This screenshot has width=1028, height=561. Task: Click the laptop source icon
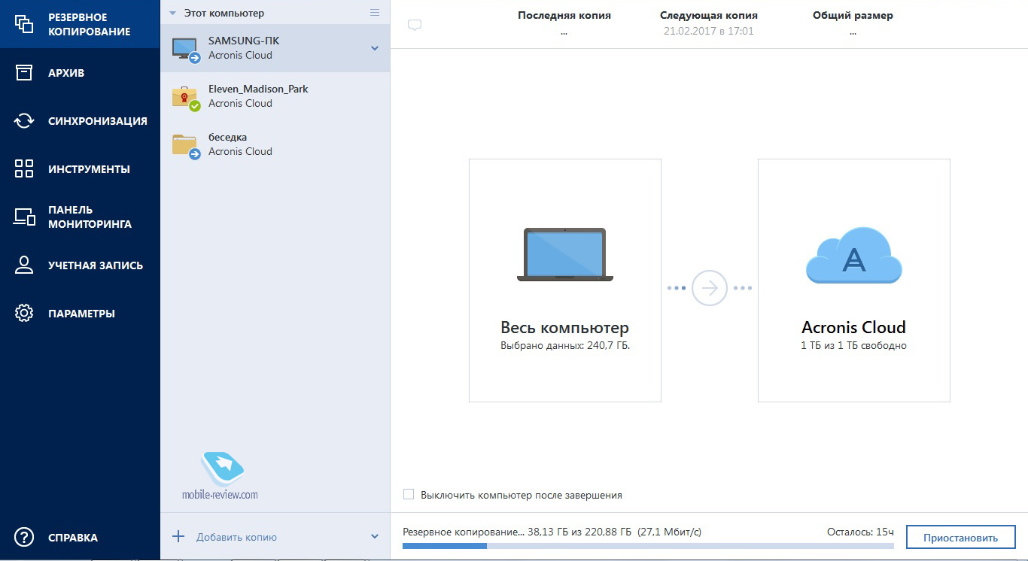click(565, 256)
